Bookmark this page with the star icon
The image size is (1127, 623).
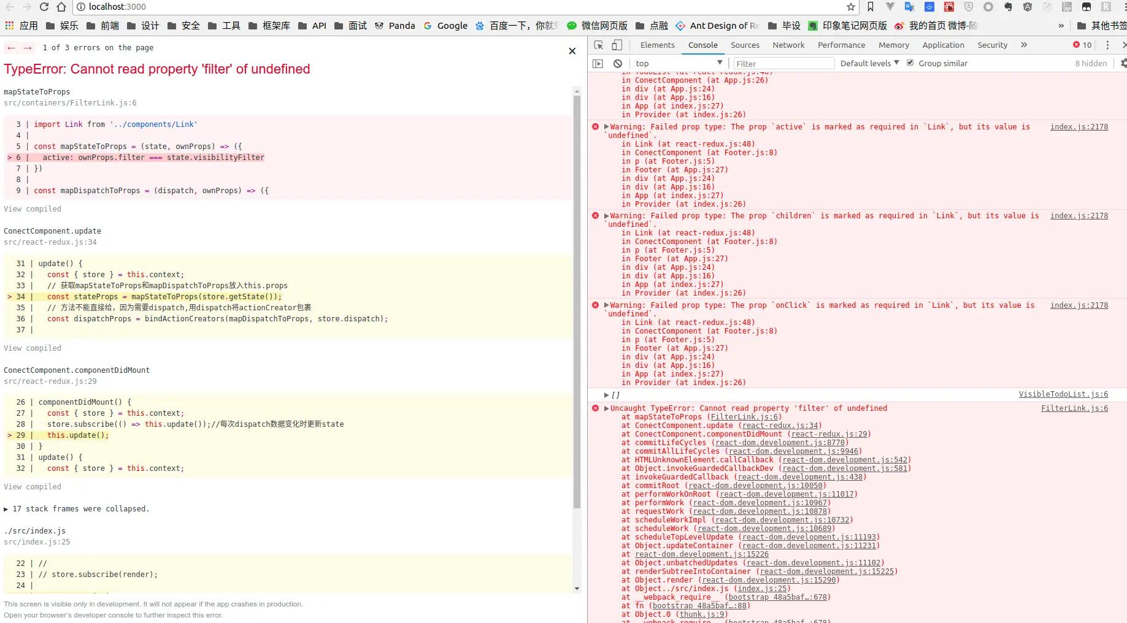tap(850, 7)
